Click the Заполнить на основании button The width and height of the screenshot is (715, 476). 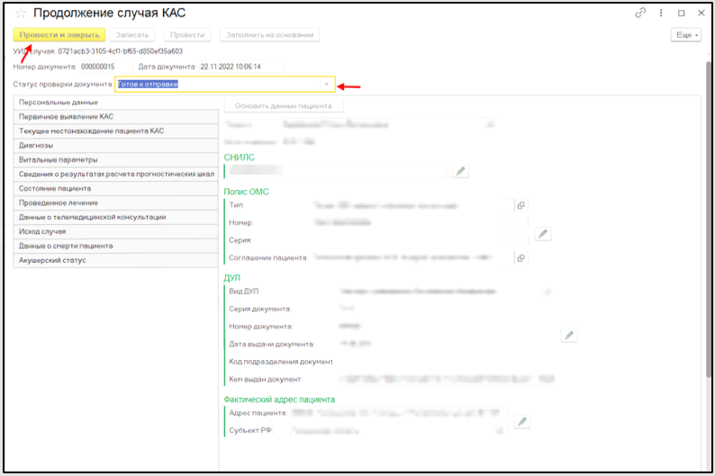point(269,35)
